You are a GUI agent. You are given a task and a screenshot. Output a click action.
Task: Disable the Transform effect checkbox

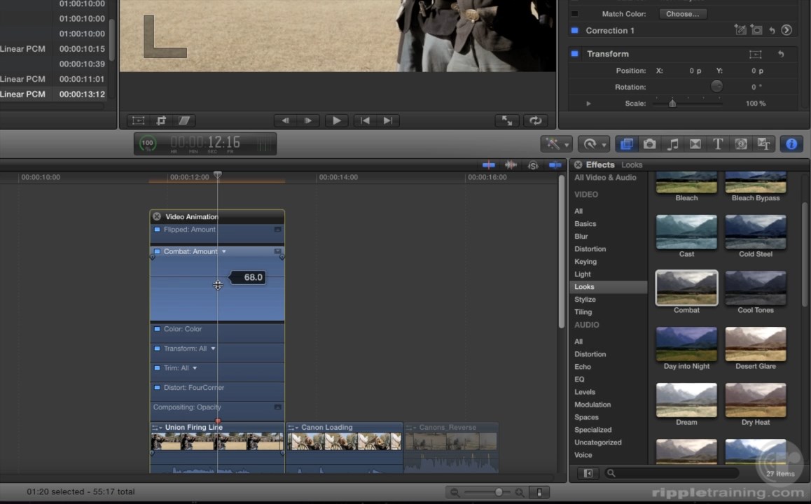(x=575, y=54)
